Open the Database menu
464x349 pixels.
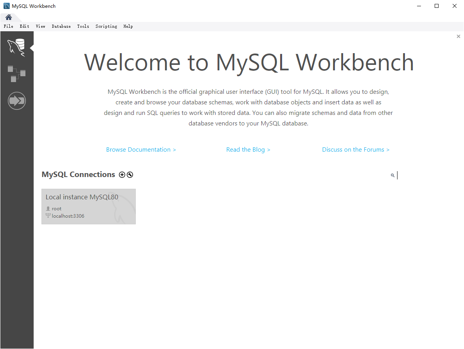coord(61,26)
